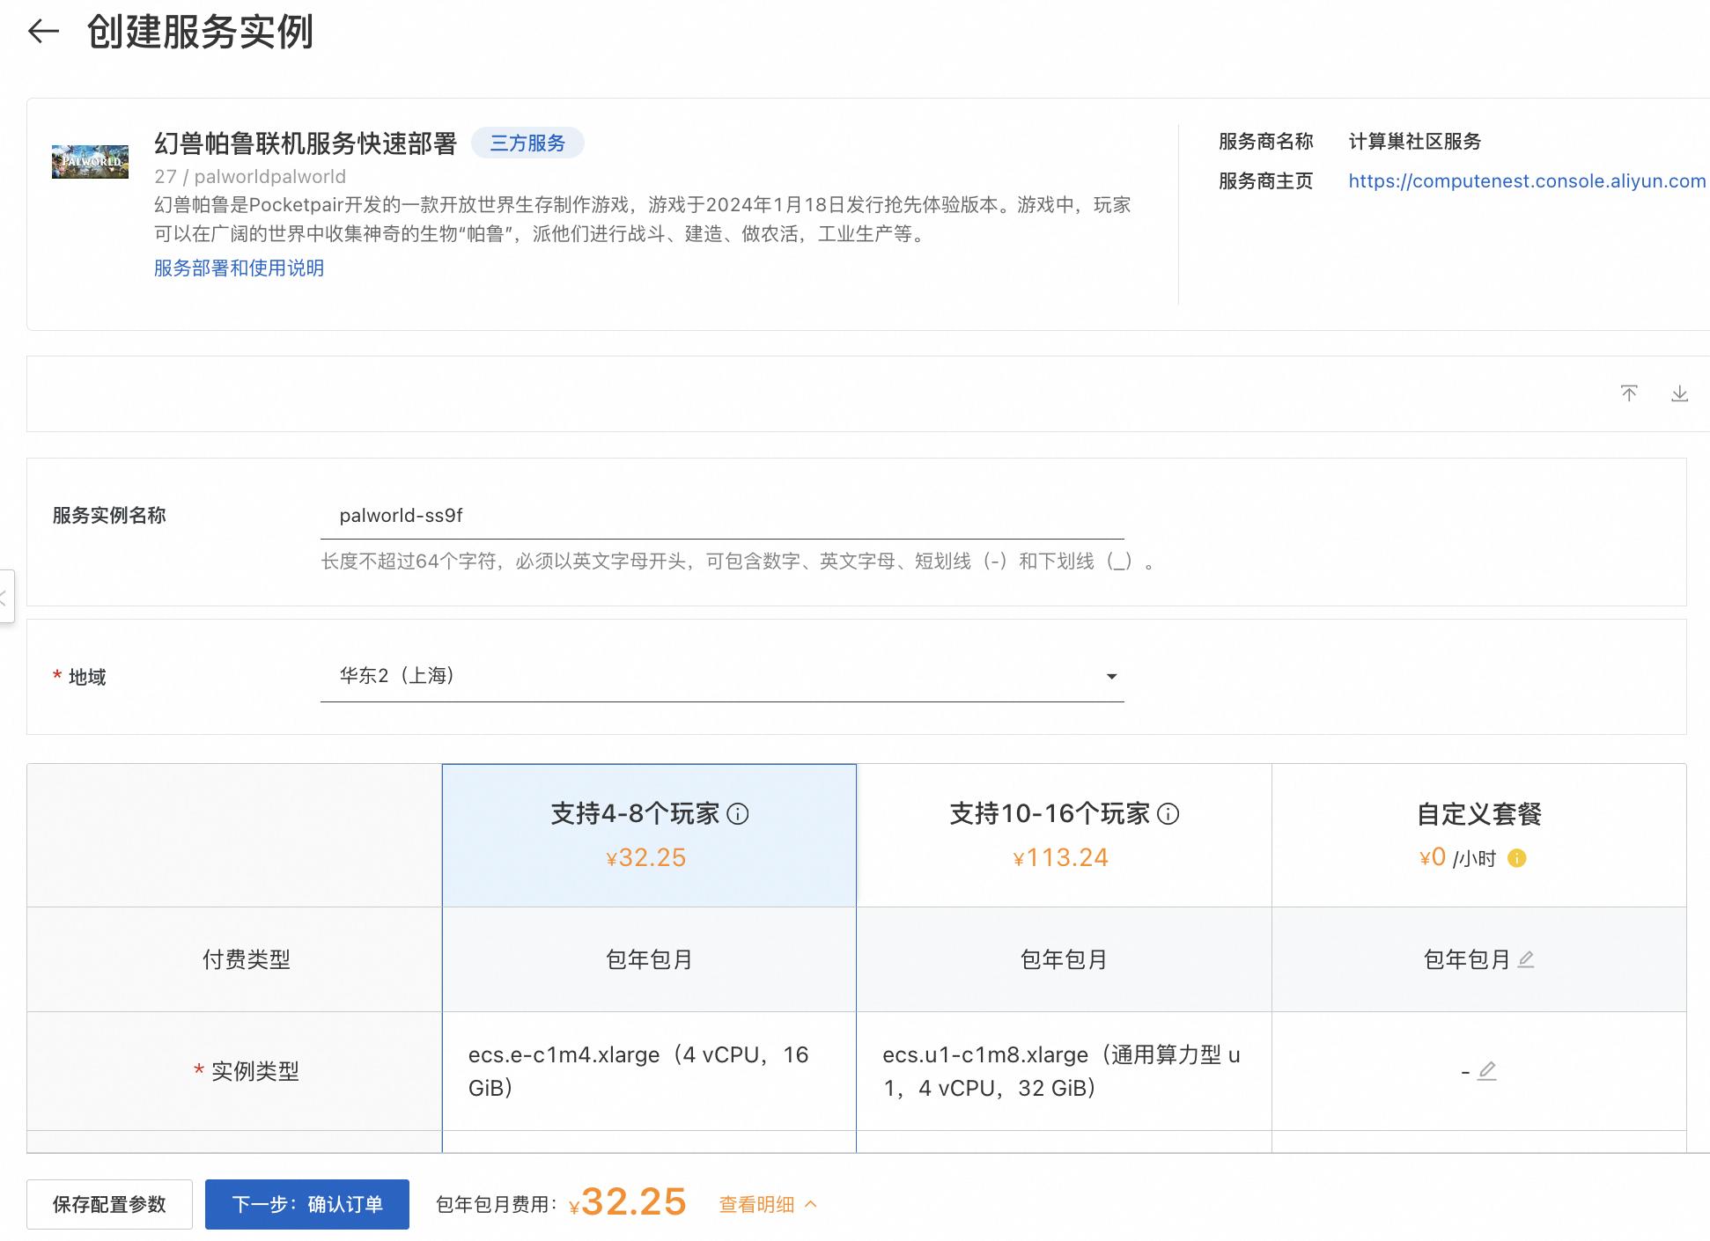Click yellow info icon next to /小时
Screen dimensions: 1710x1241
coord(1516,858)
